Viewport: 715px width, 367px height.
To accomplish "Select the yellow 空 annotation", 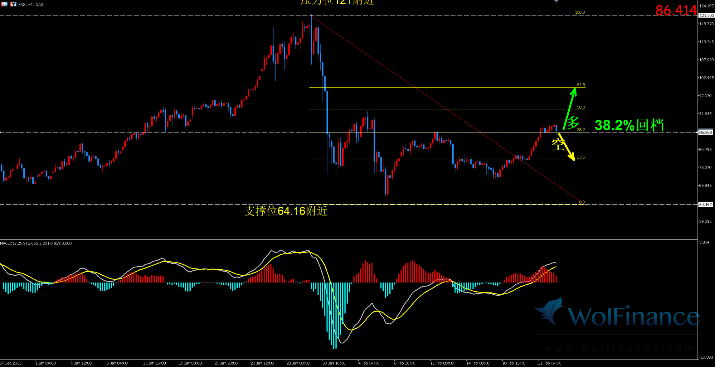I will coord(558,145).
